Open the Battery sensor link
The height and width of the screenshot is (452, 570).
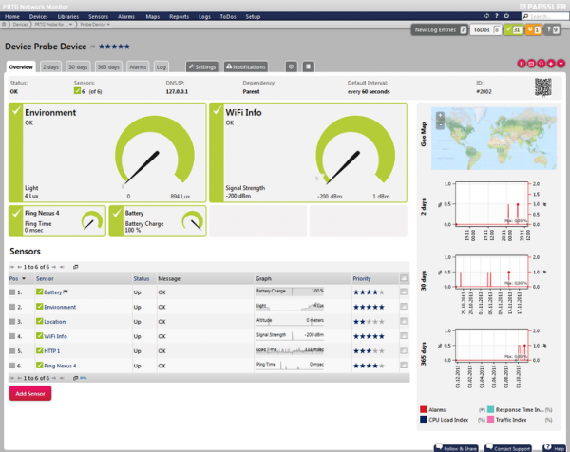(52, 292)
